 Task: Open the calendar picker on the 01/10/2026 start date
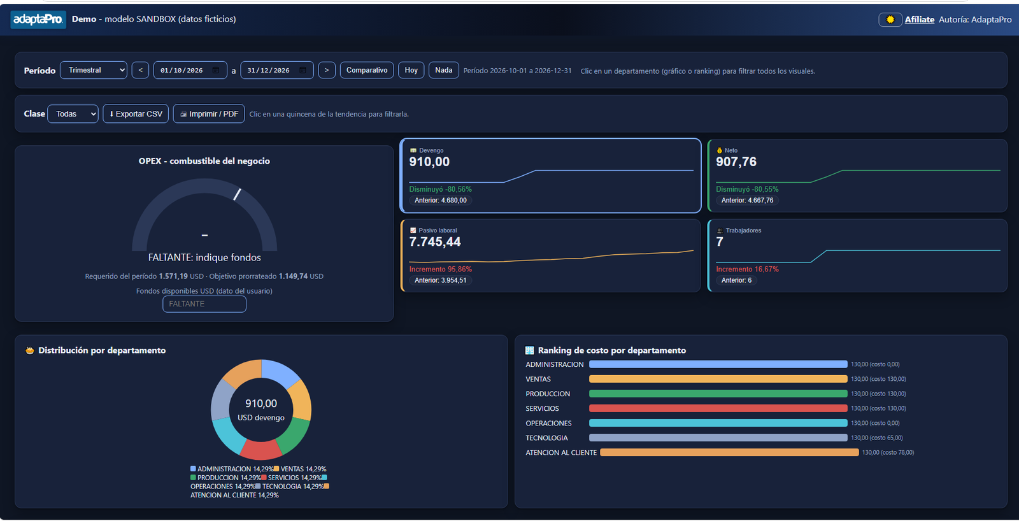(x=216, y=70)
